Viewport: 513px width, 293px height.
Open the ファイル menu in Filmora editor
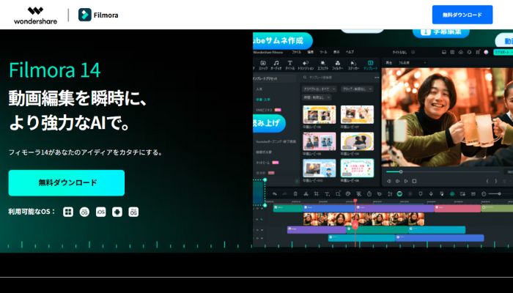point(296,52)
